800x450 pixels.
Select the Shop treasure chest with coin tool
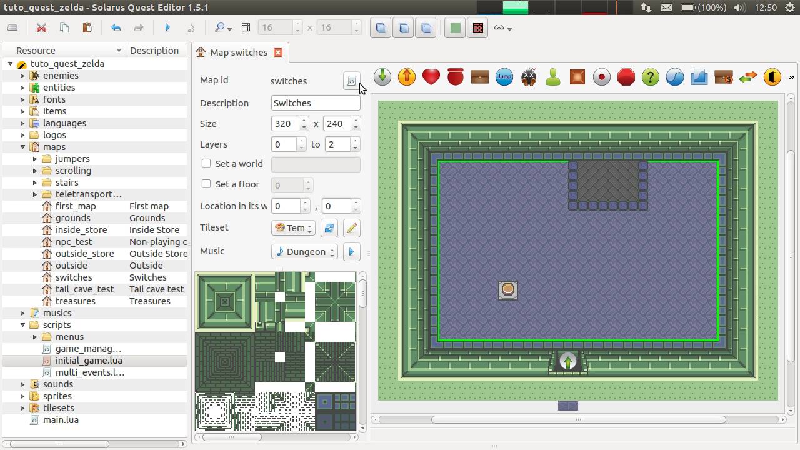pos(724,77)
